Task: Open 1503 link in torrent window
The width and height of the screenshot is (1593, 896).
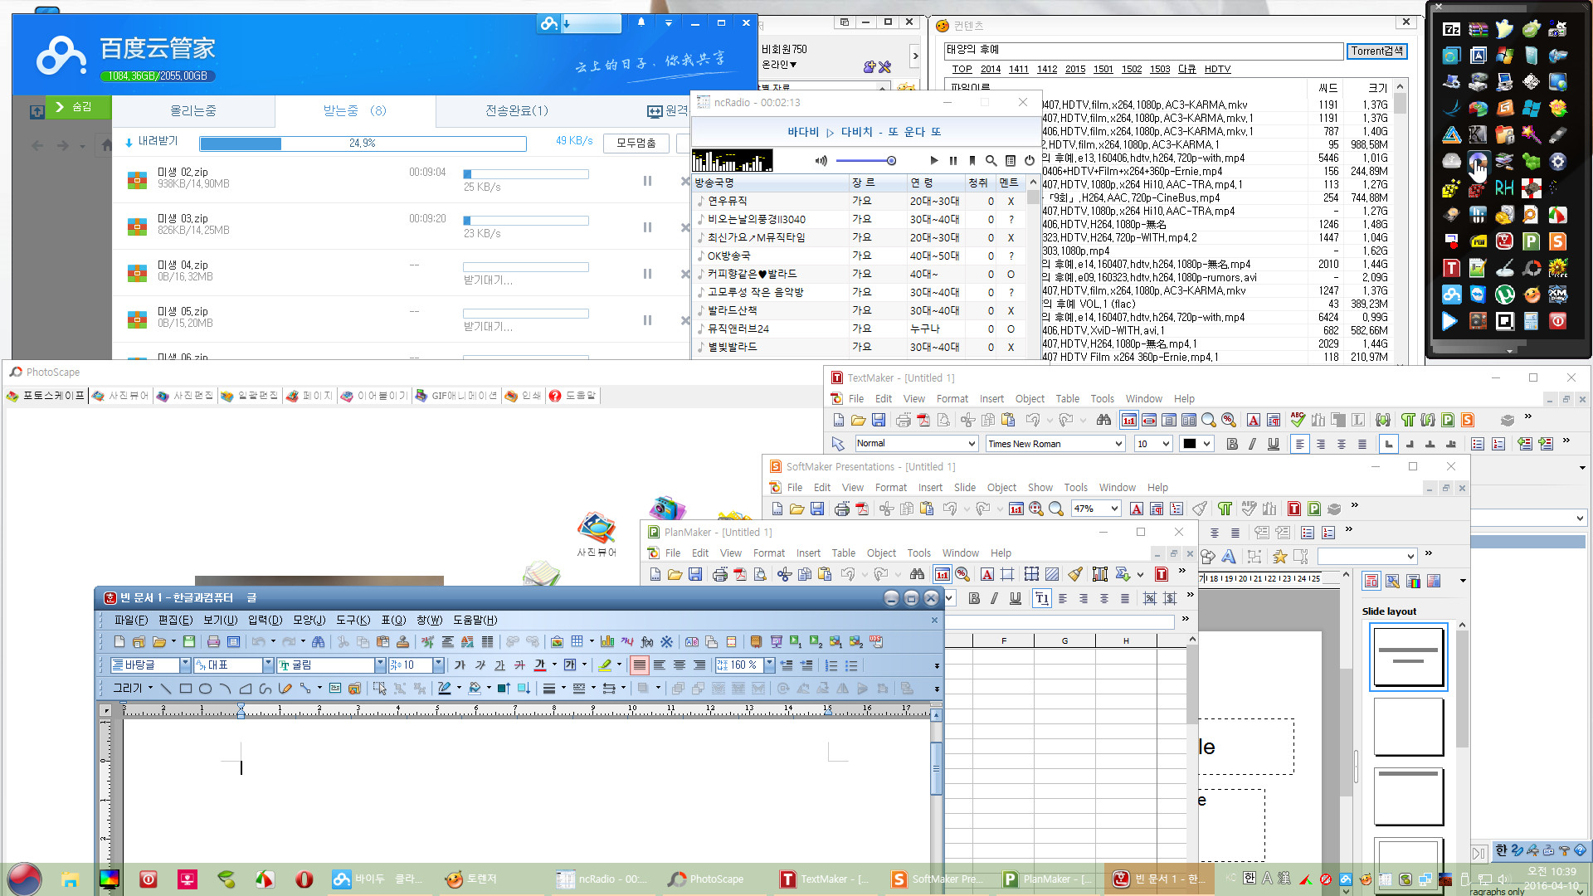Action: tap(1159, 70)
